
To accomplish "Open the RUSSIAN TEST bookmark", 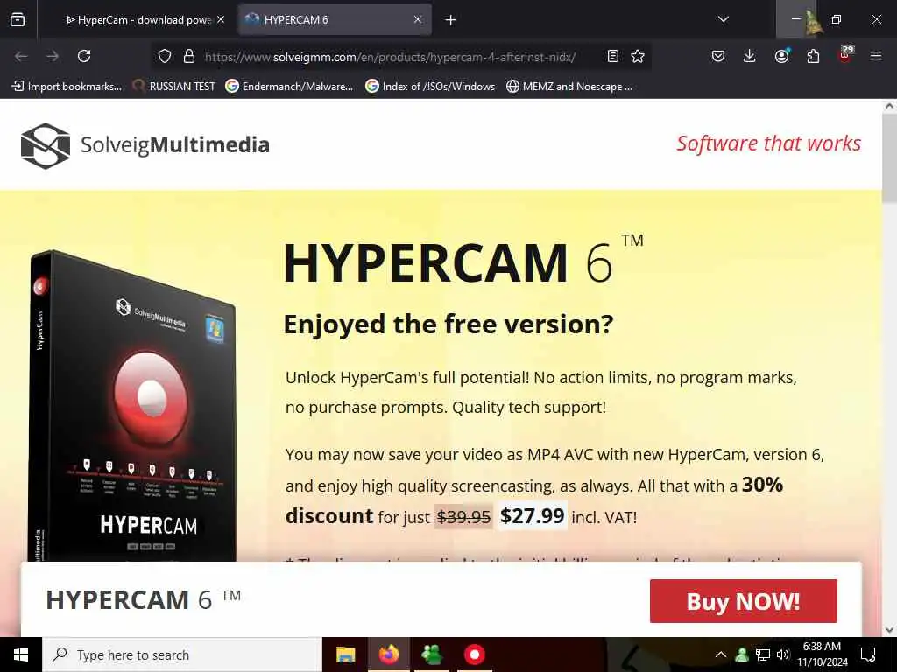I will (174, 87).
